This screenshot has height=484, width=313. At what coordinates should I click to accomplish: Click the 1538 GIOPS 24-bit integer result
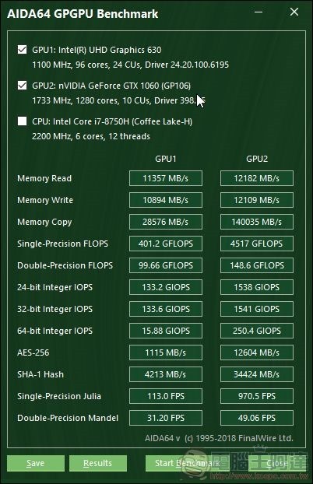click(x=257, y=287)
